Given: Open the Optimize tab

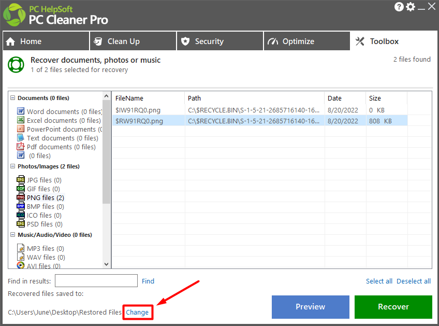Looking at the screenshot, I should pyautogui.click(x=307, y=41).
